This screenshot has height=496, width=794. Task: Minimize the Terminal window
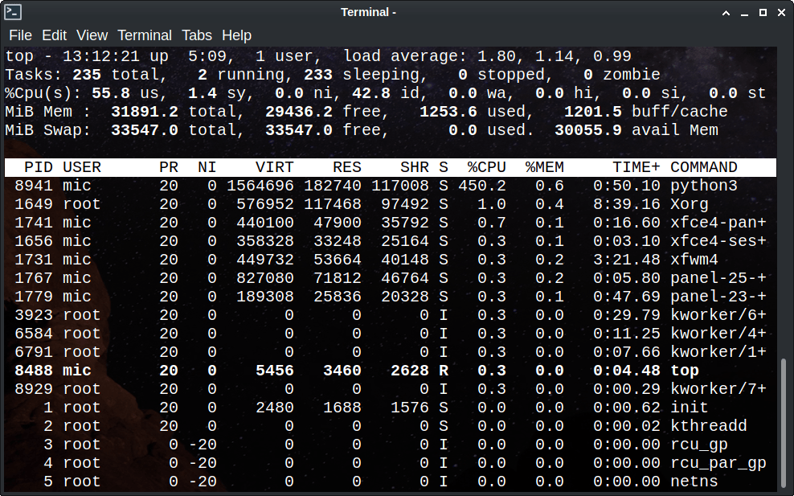point(742,12)
